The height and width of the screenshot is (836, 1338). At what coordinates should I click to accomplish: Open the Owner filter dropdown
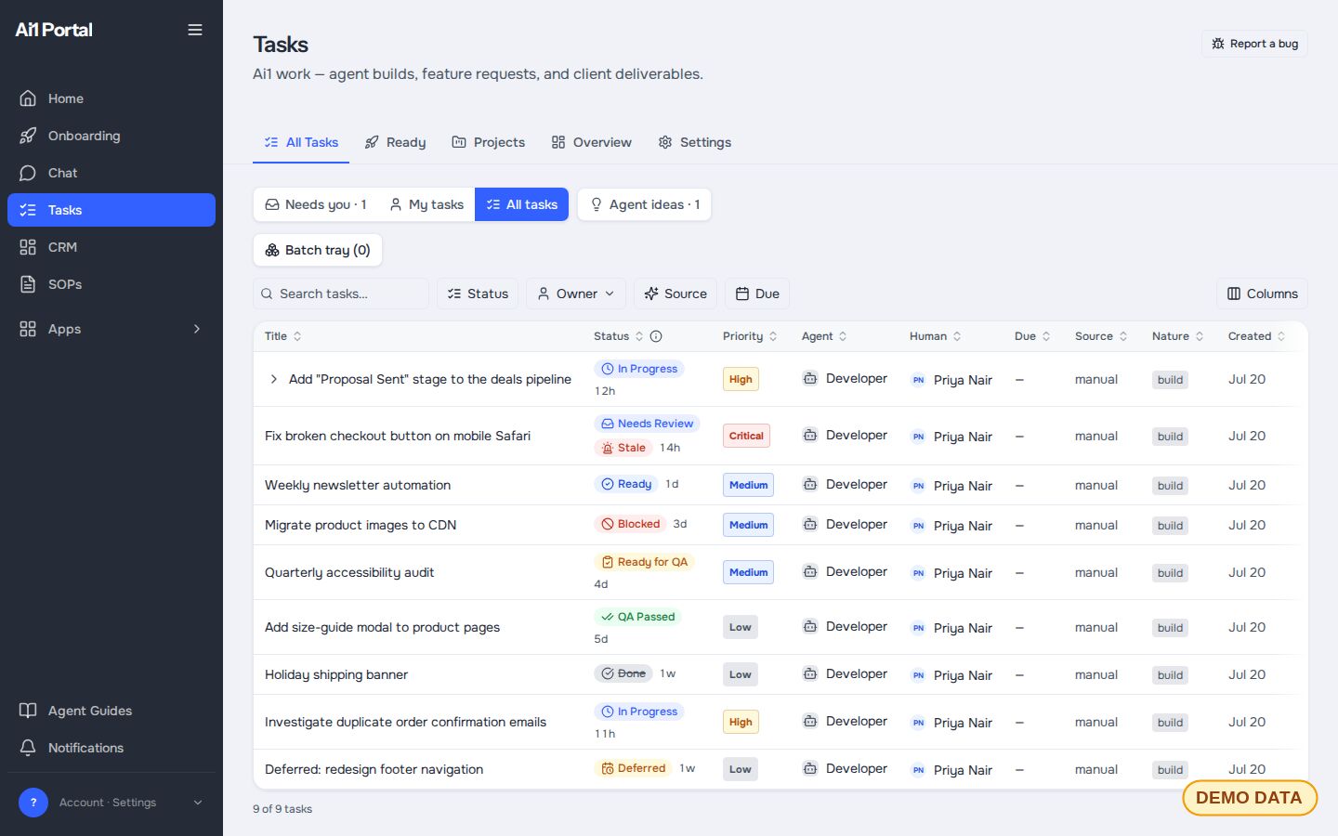click(576, 294)
